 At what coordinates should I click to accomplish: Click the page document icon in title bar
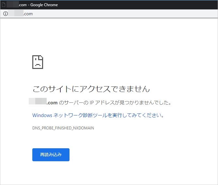(4, 5)
